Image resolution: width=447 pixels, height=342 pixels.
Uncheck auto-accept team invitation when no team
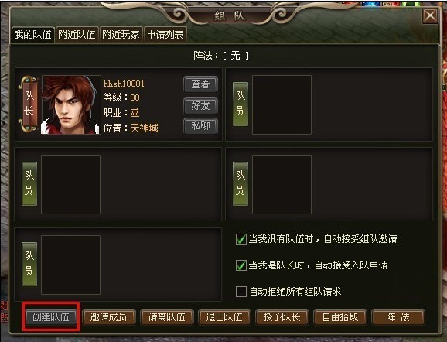tap(241, 239)
